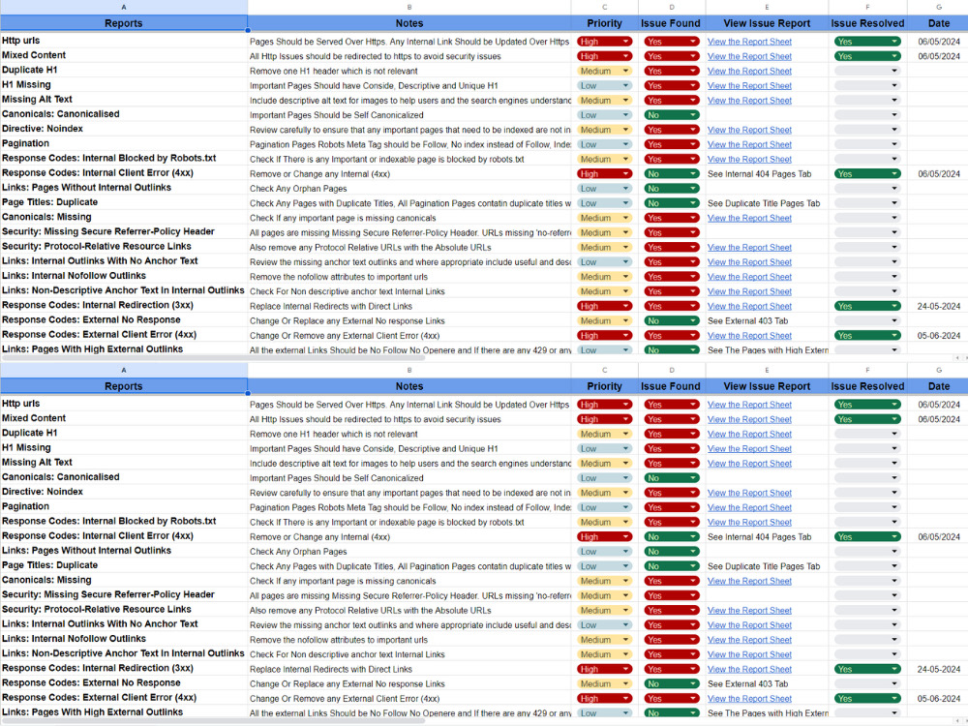Open Issue Resolved dropdown for Internal Redirection (3xx) in top sheet
The height and width of the screenshot is (726, 968).
click(867, 306)
